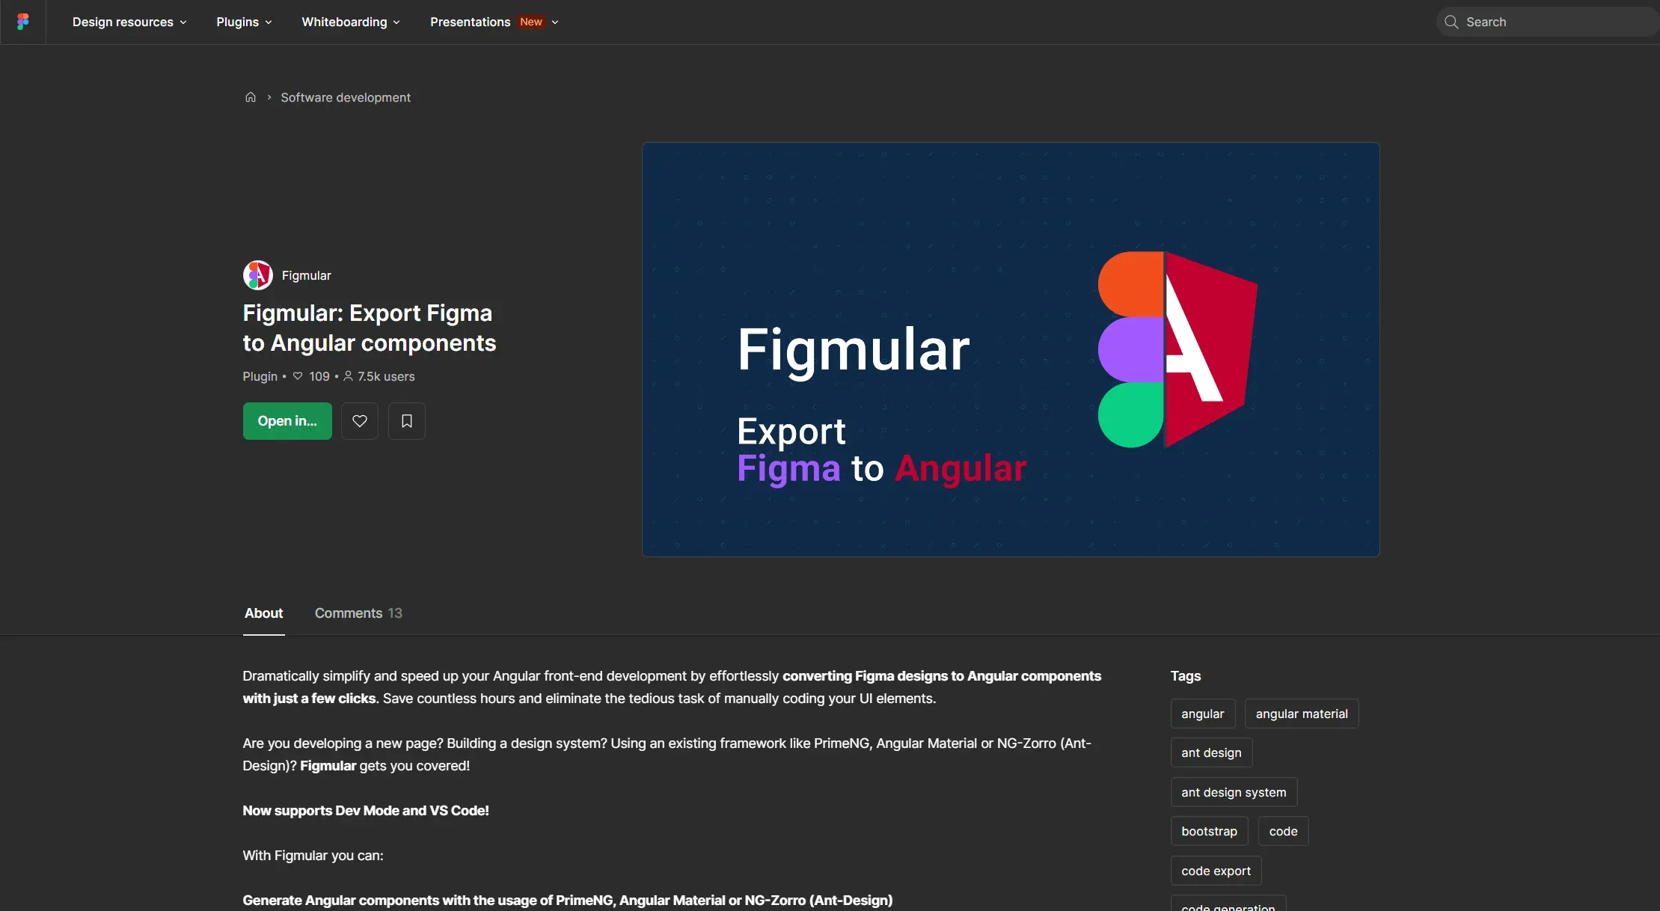Click the 109 likes count

(319, 376)
